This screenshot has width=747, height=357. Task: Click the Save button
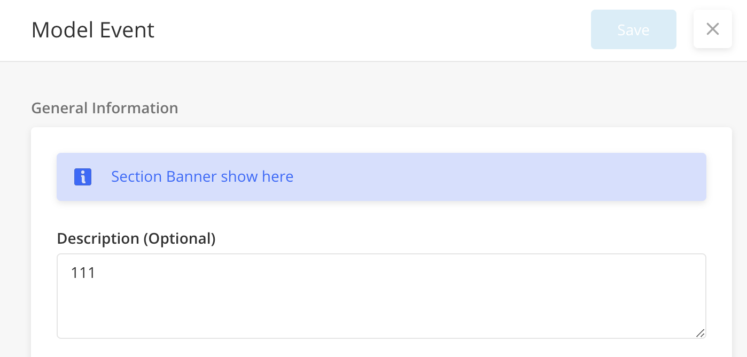click(633, 29)
